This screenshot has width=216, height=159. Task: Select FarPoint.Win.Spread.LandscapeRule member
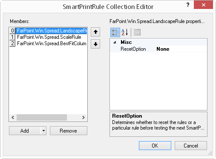pos(51,31)
